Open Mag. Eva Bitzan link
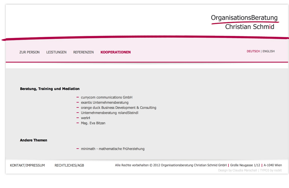The height and width of the screenshot is (188, 289). pyautogui.click(x=93, y=123)
